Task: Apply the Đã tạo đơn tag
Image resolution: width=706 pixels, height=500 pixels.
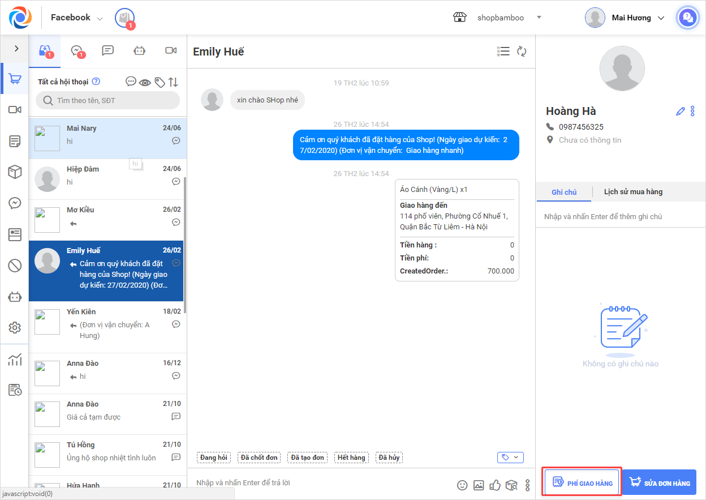Action: point(307,457)
